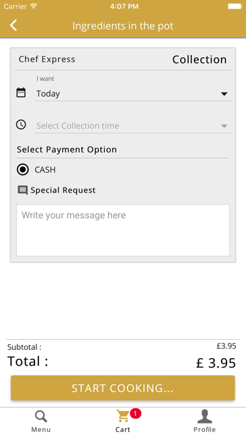This screenshot has height=438, width=246.
Task: Tap the calendar icon beside Today
Action: coord(21,93)
